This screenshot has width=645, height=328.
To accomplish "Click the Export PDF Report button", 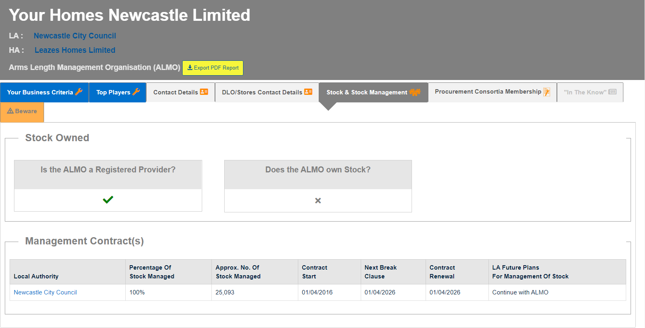I will click(x=213, y=68).
